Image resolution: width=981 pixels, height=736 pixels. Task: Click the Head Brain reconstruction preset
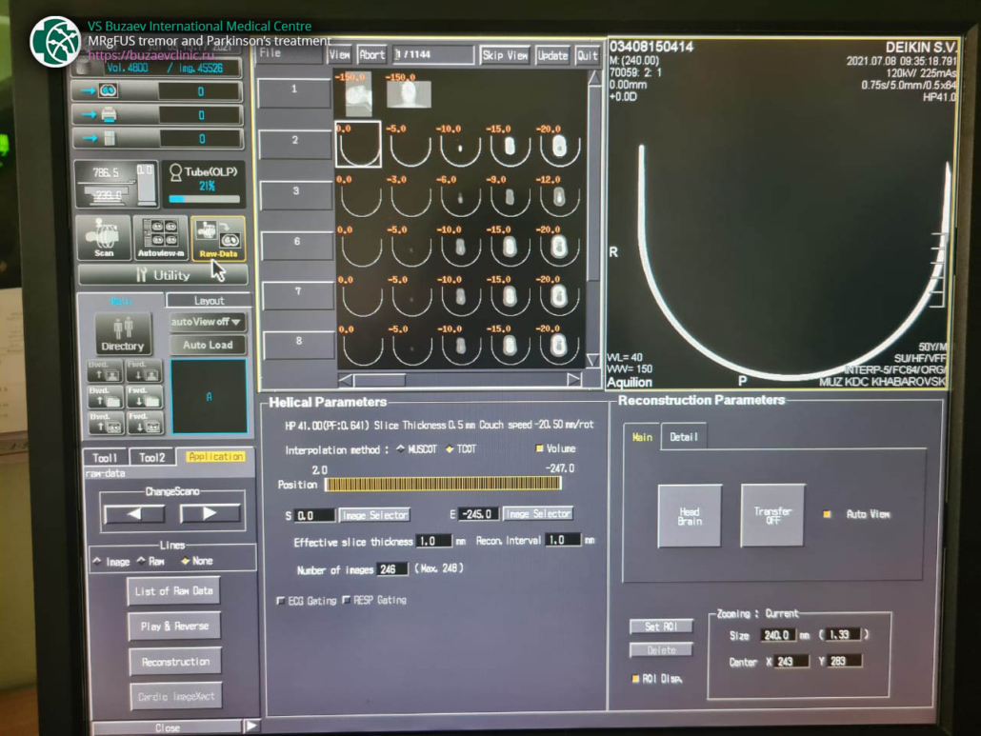click(690, 516)
